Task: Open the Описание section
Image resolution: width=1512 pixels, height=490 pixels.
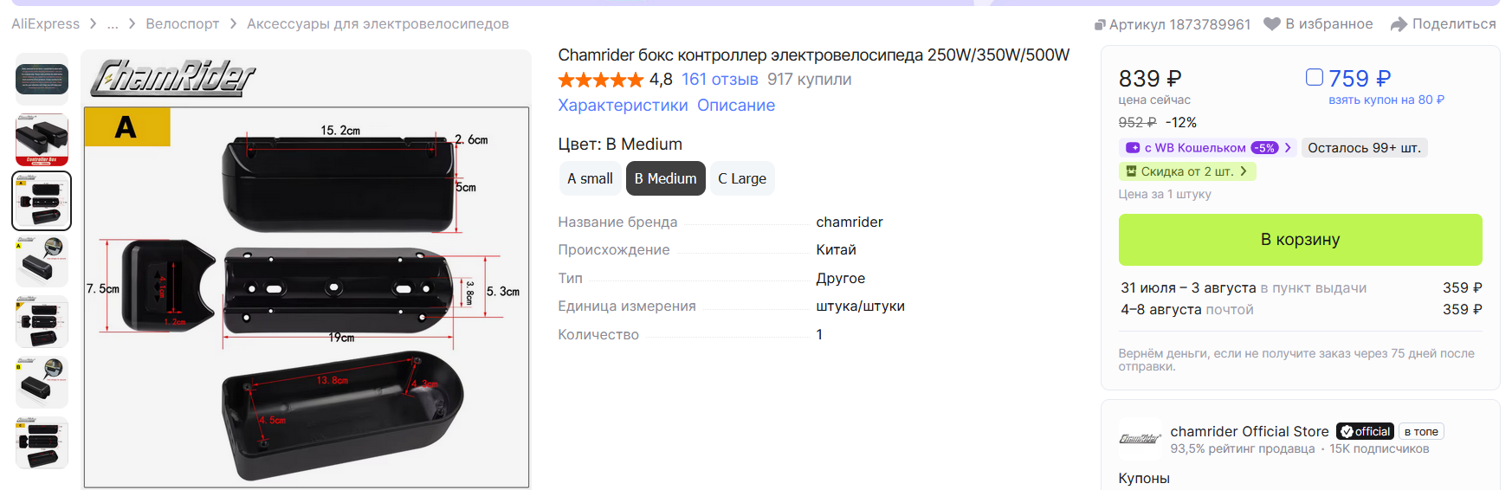Action: pos(736,106)
